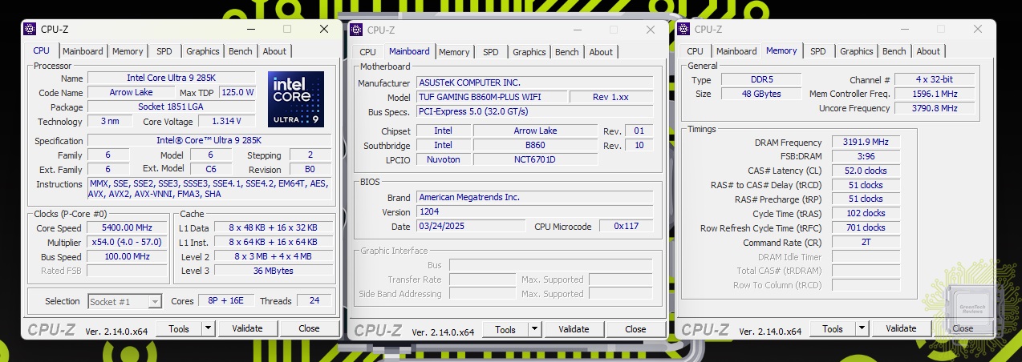Viewport: 1022px width, 362px height.
Task: Click CPU Microcode value '0x117'
Action: (x=627, y=227)
